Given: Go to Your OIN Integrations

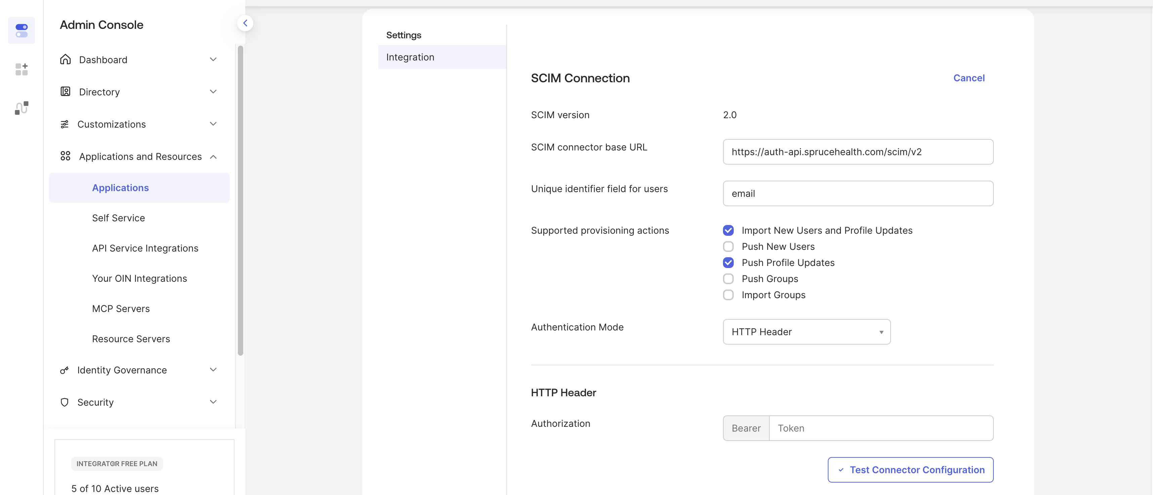Looking at the screenshot, I should pos(140,278).
